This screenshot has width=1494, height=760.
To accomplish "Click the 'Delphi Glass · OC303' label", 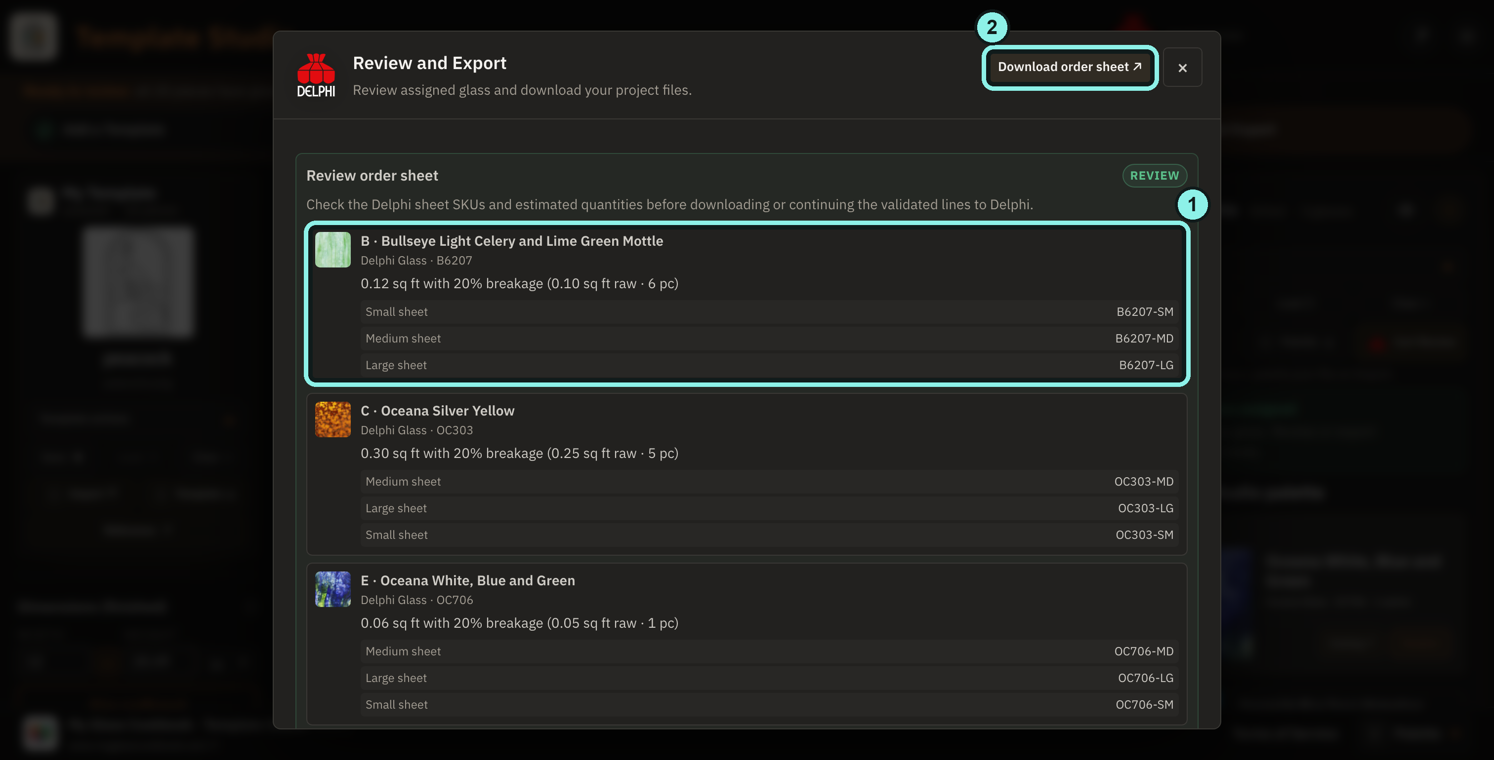I will coord(416,430).
